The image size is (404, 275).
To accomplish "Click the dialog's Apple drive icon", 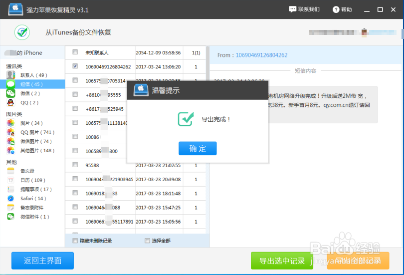I will (x=141, y=90).
